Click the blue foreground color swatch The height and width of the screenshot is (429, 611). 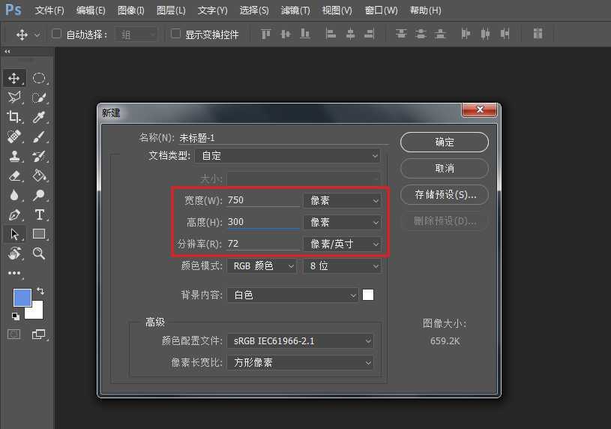pos(22,298)
